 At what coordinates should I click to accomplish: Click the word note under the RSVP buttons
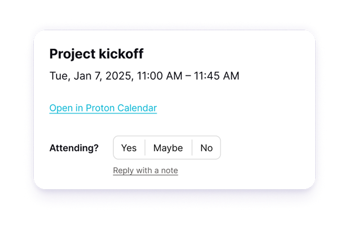pos(170,171)
